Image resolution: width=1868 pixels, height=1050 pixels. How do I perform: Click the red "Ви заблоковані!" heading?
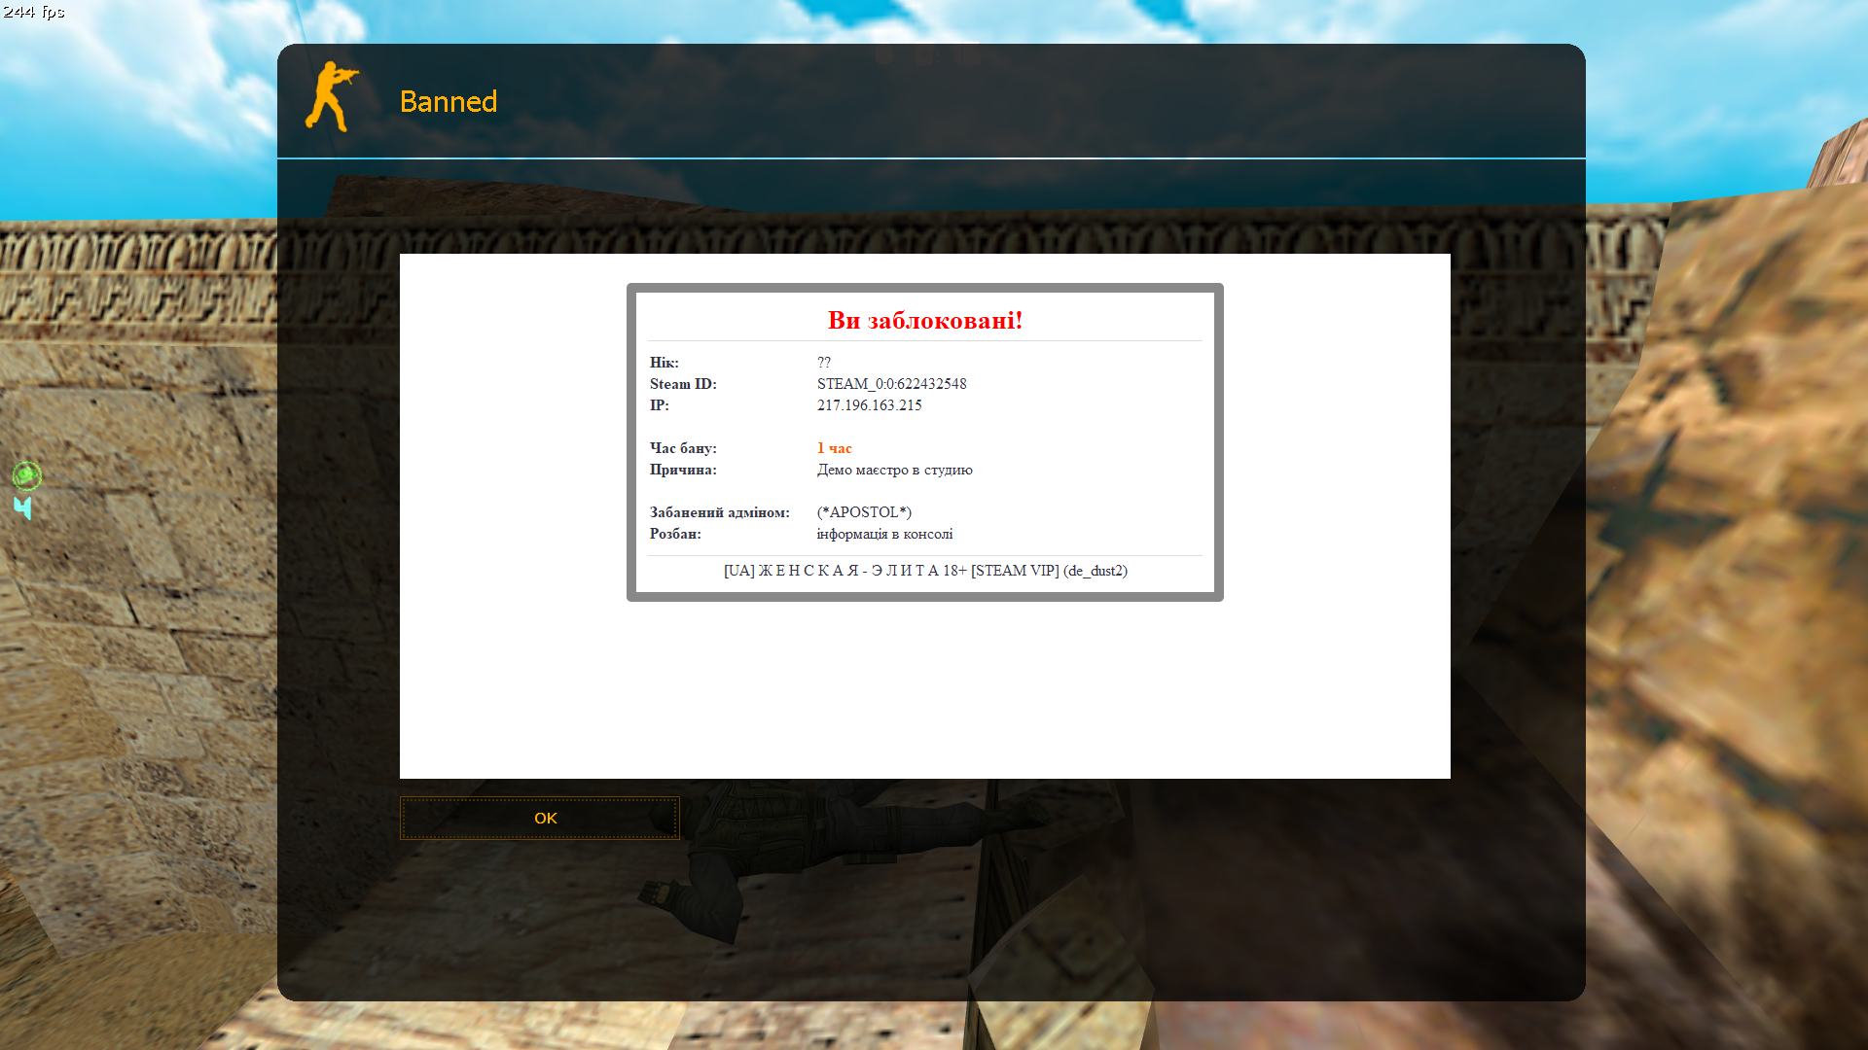925,320
